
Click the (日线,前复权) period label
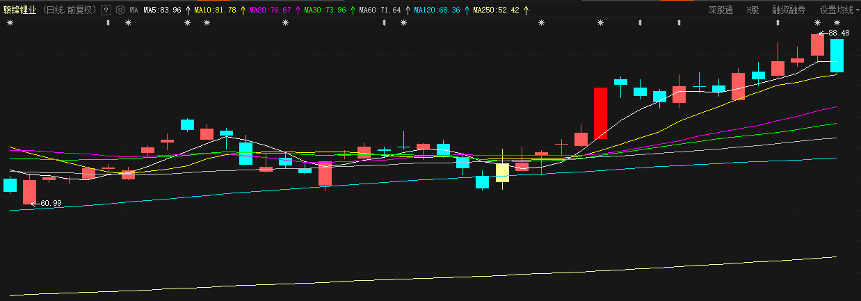[70, 10]
